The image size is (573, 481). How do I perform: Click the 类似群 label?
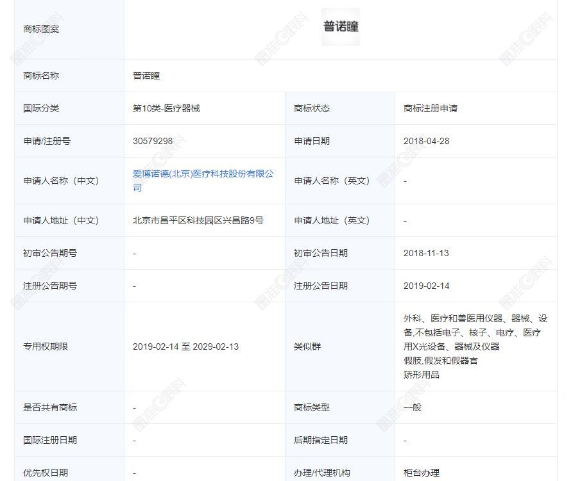pos(307,346)
